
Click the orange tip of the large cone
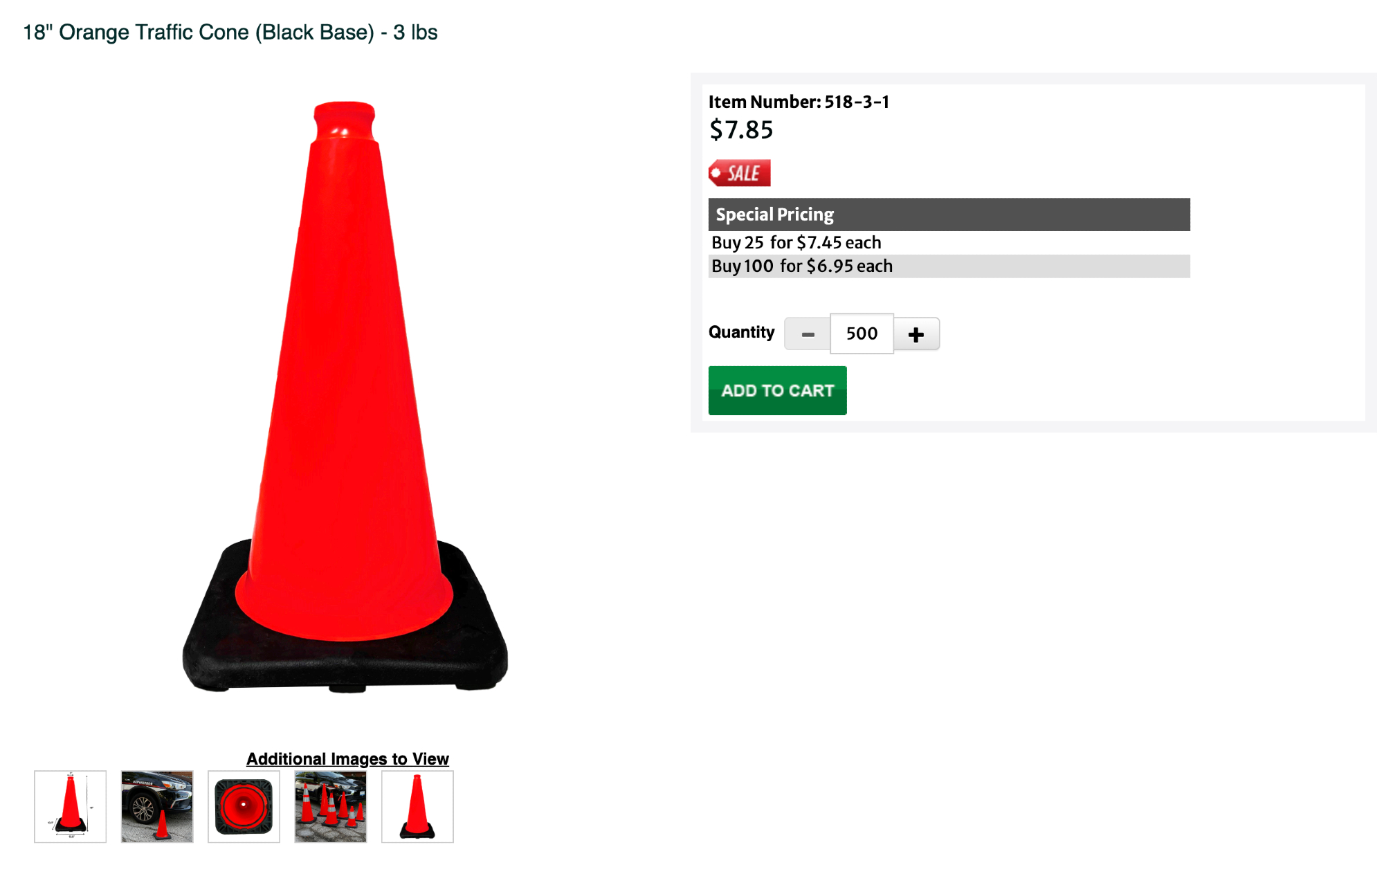click(345, 121)
